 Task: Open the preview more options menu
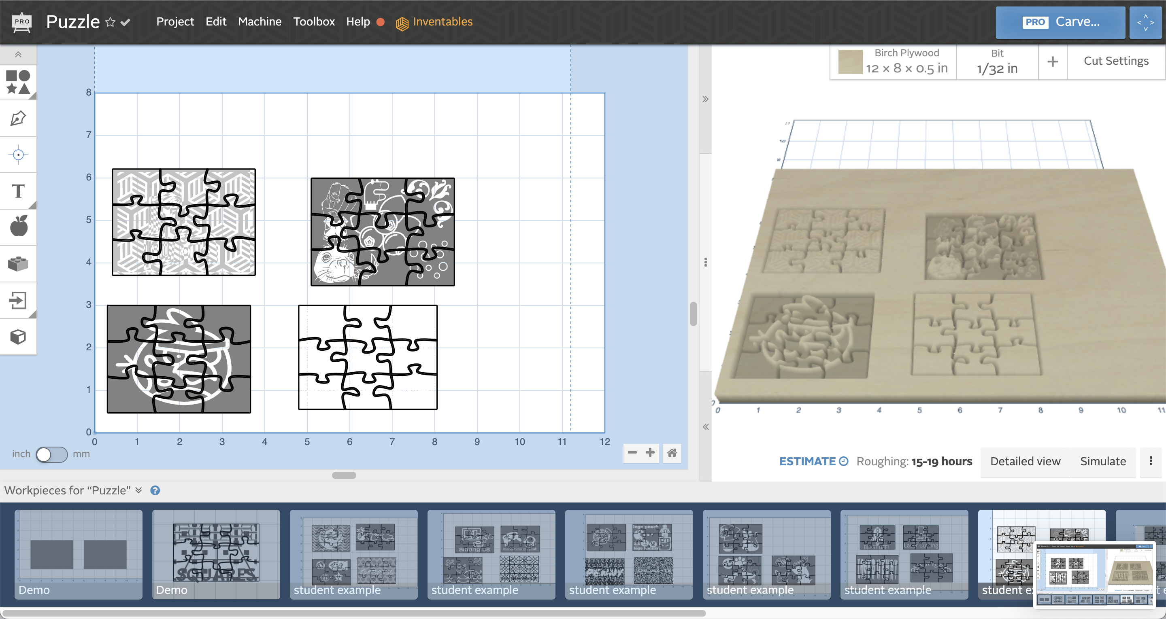pyautogui.click(x=1151, y=461)
